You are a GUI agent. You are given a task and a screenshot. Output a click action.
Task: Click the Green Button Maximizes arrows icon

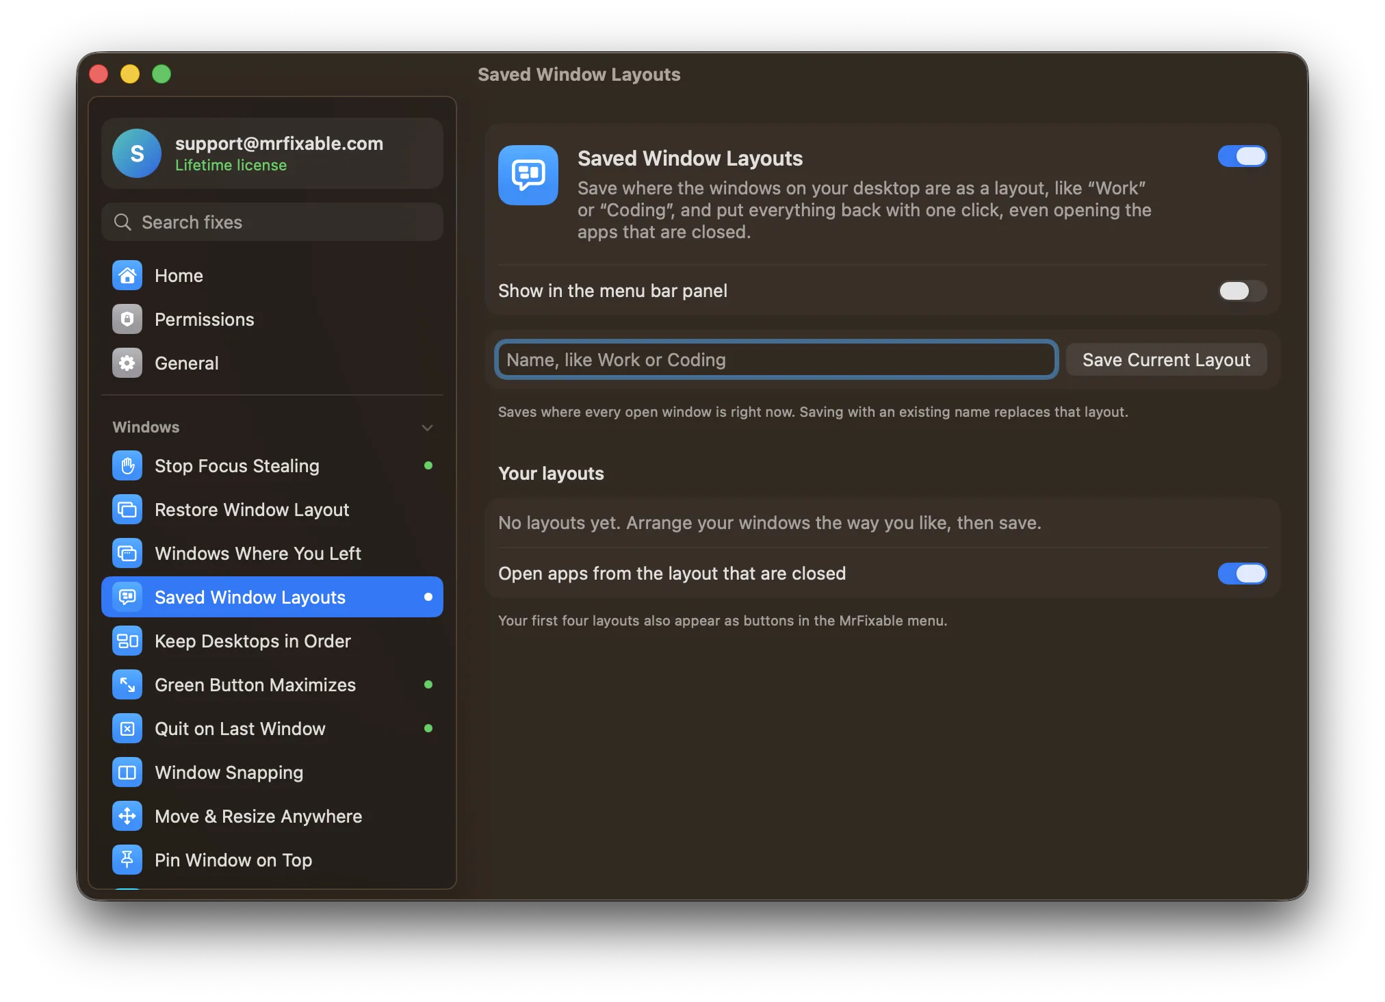pos(127,685)
